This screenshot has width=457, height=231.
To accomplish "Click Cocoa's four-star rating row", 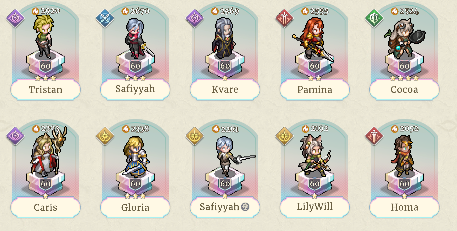I will 404,79.
